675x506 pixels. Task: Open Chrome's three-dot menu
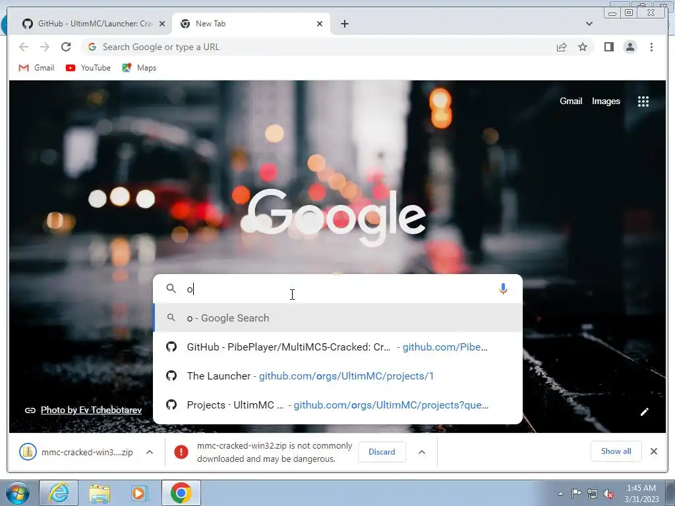(x=651, y=47)
